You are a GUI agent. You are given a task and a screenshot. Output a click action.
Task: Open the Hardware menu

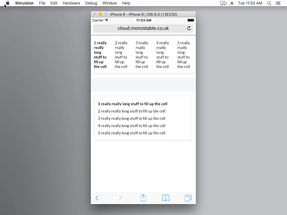coord(71,3)
